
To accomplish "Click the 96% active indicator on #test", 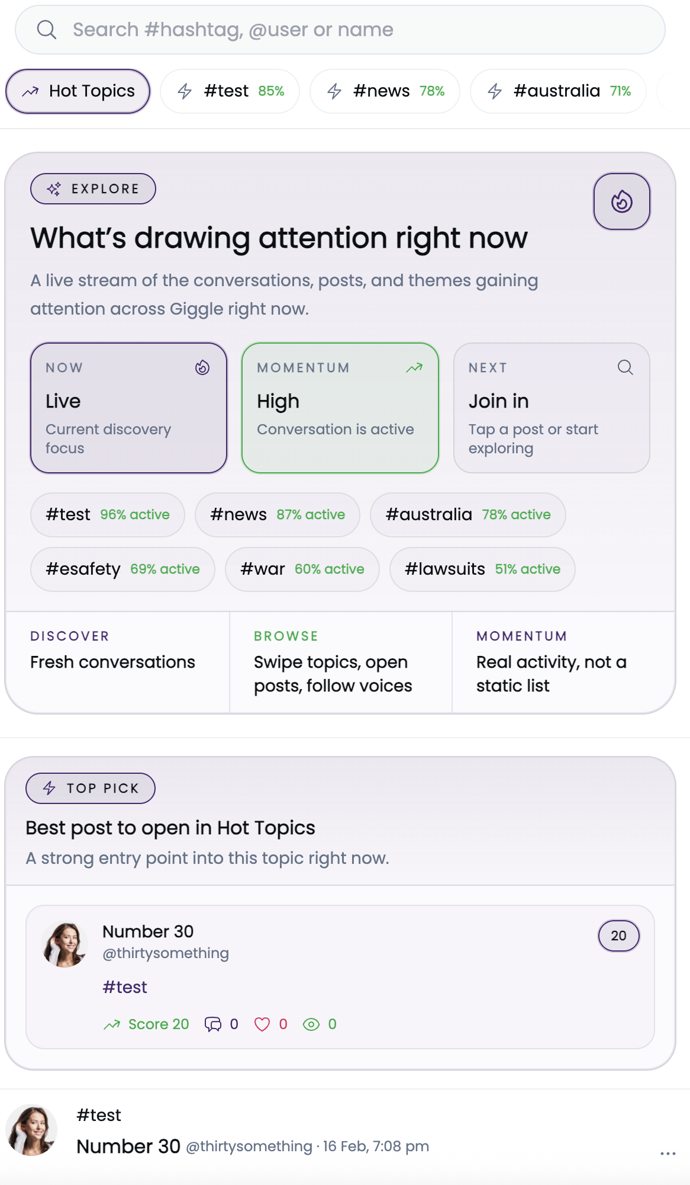I will tap(134, 515).
